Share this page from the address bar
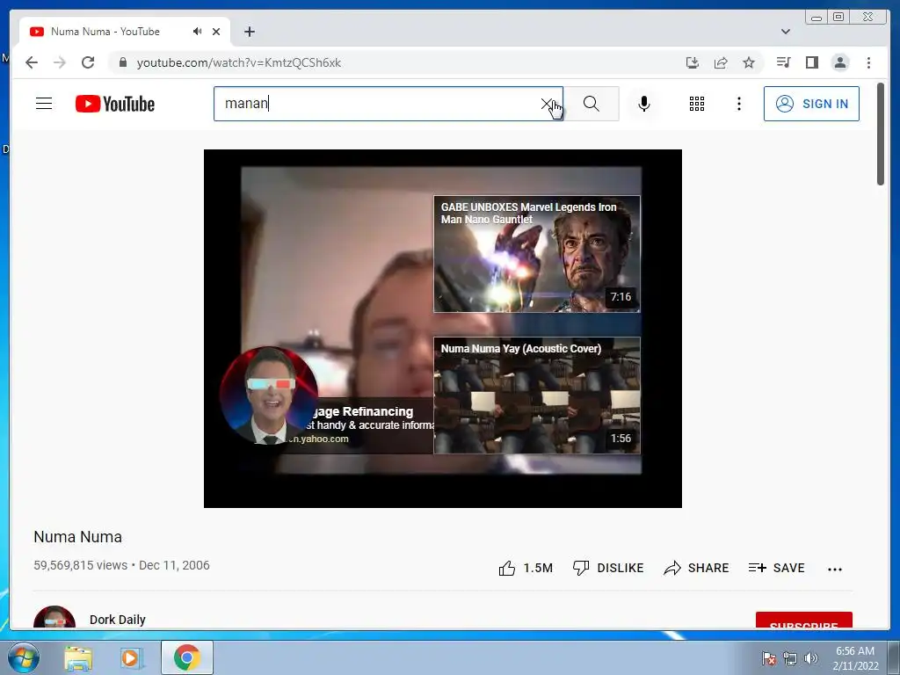This screenshot has height=675, width=900. (x=721, y=62)
